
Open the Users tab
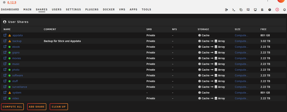tap(57, 9)
